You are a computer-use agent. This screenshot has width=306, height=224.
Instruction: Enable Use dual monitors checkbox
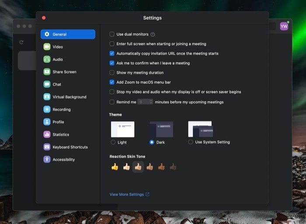112,34
